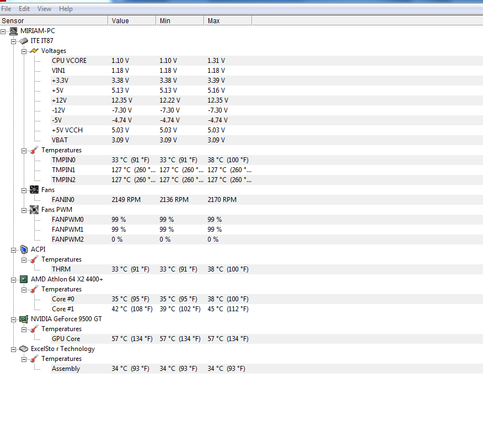Collapse Temperatures under AMD Athlon
483x431 pixels.
click(x=24, y=290)
